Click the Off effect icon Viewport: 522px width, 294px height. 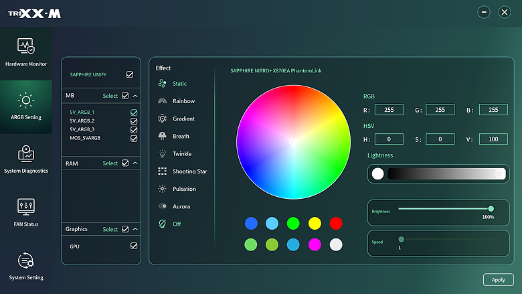click(x=162, y=224)
